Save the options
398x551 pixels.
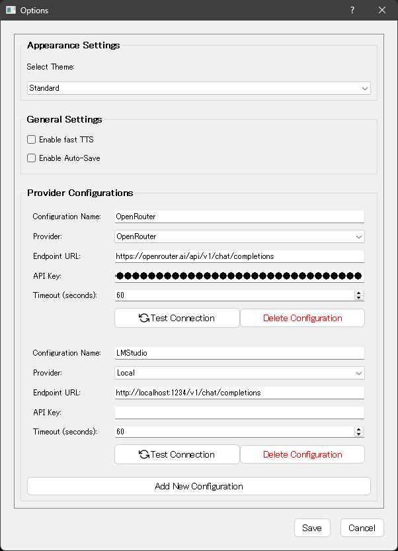(x=311, y=528)
